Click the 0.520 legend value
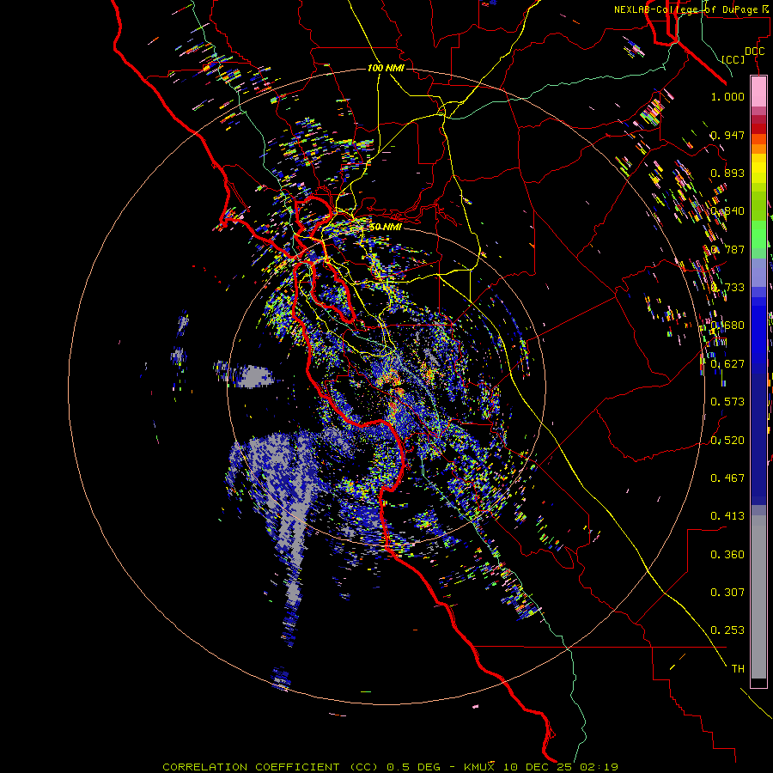773x773 pixels. (727, 440)
